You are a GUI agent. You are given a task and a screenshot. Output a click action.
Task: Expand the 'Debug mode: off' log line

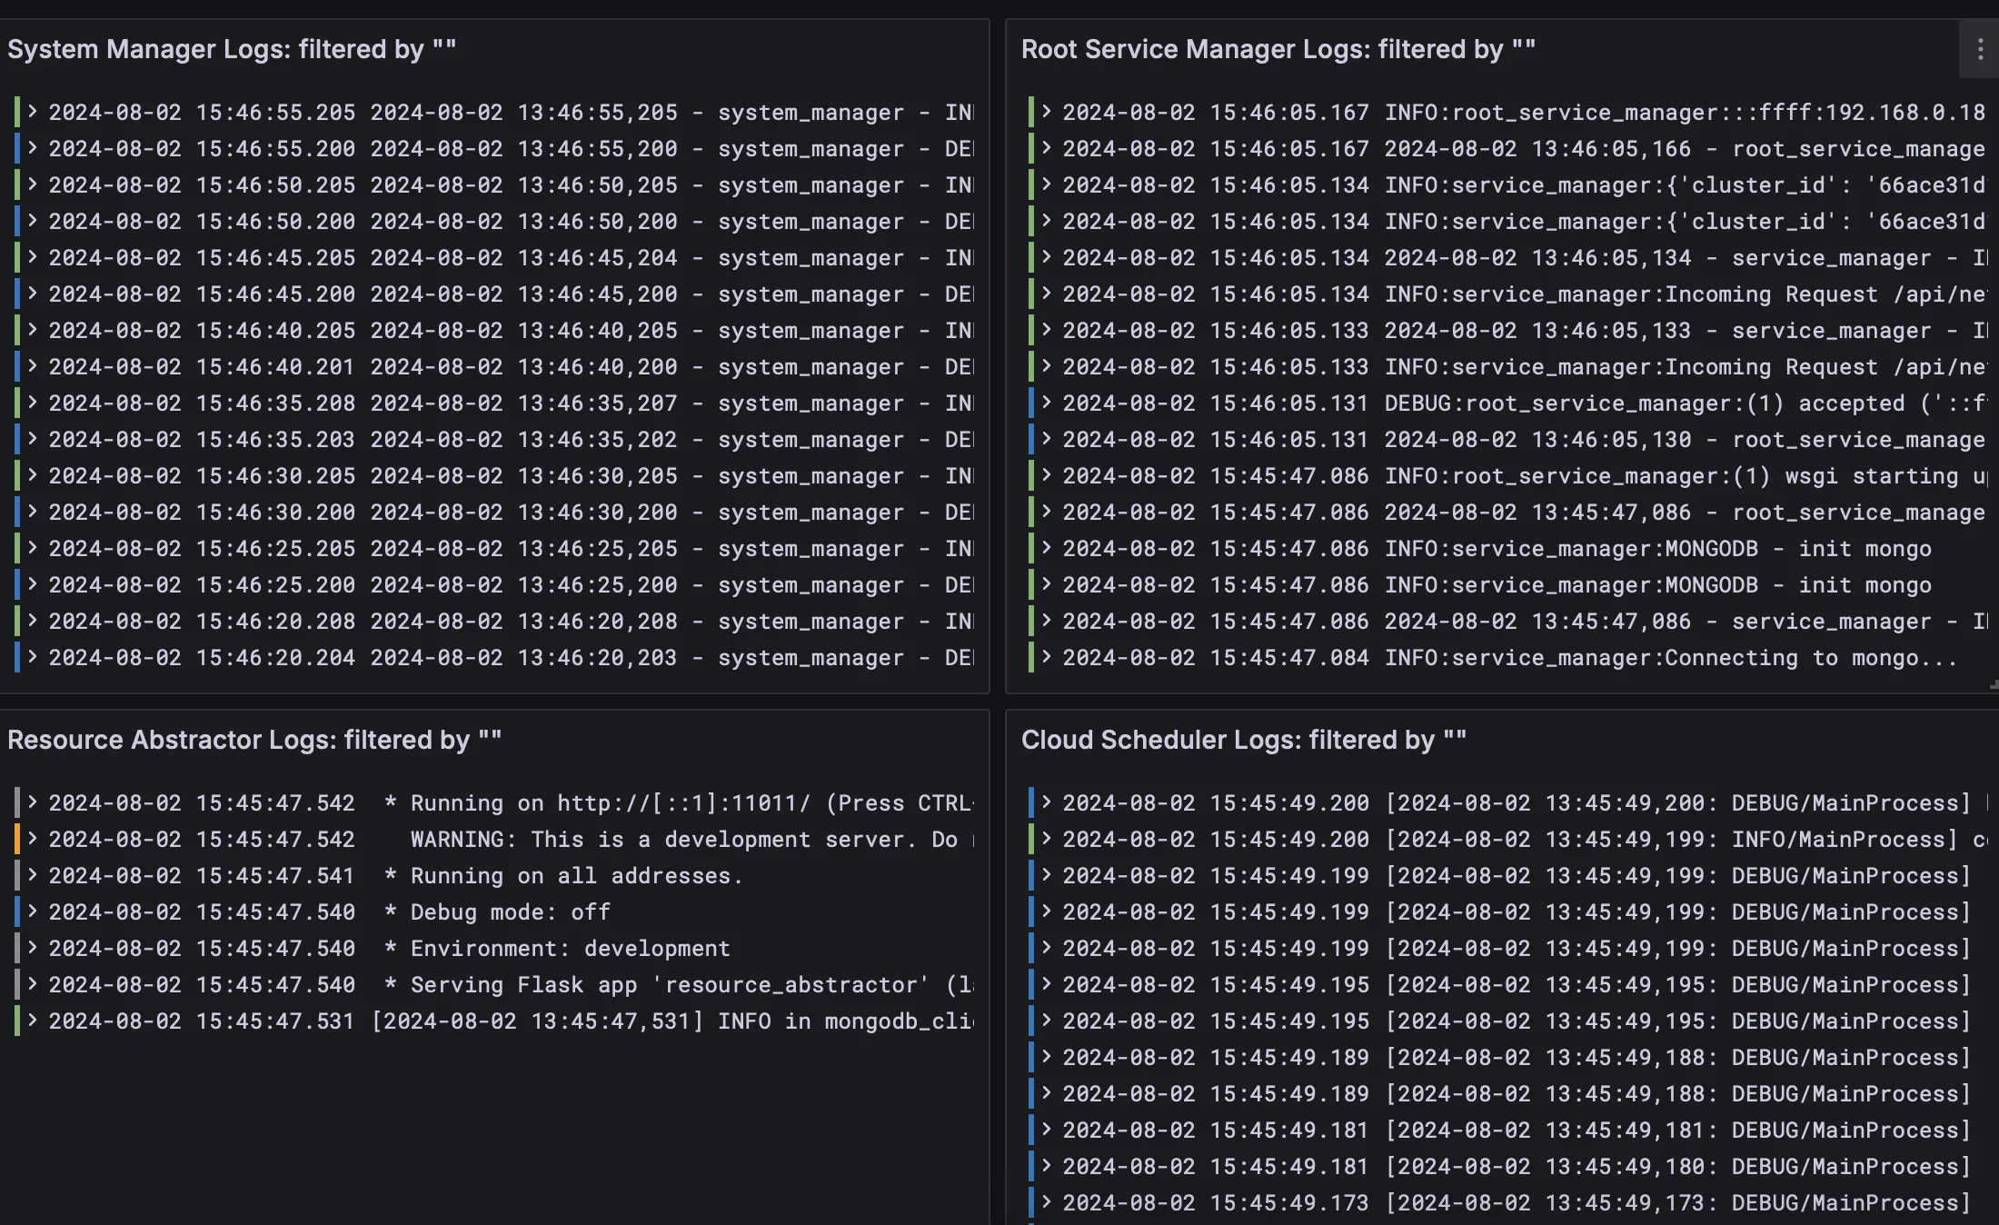click(x=33, y=911)
